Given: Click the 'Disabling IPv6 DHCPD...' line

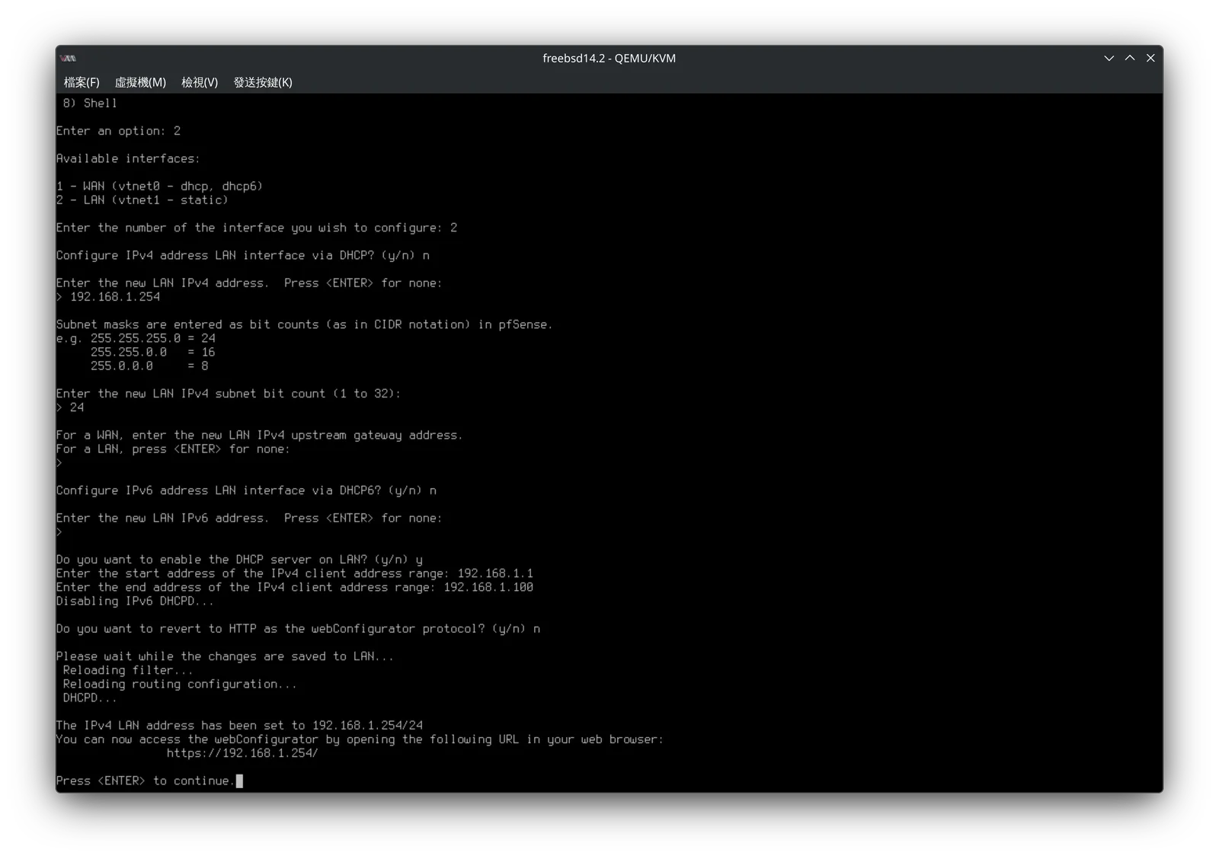Looking at the screenshot, I should tap(135, 601).
